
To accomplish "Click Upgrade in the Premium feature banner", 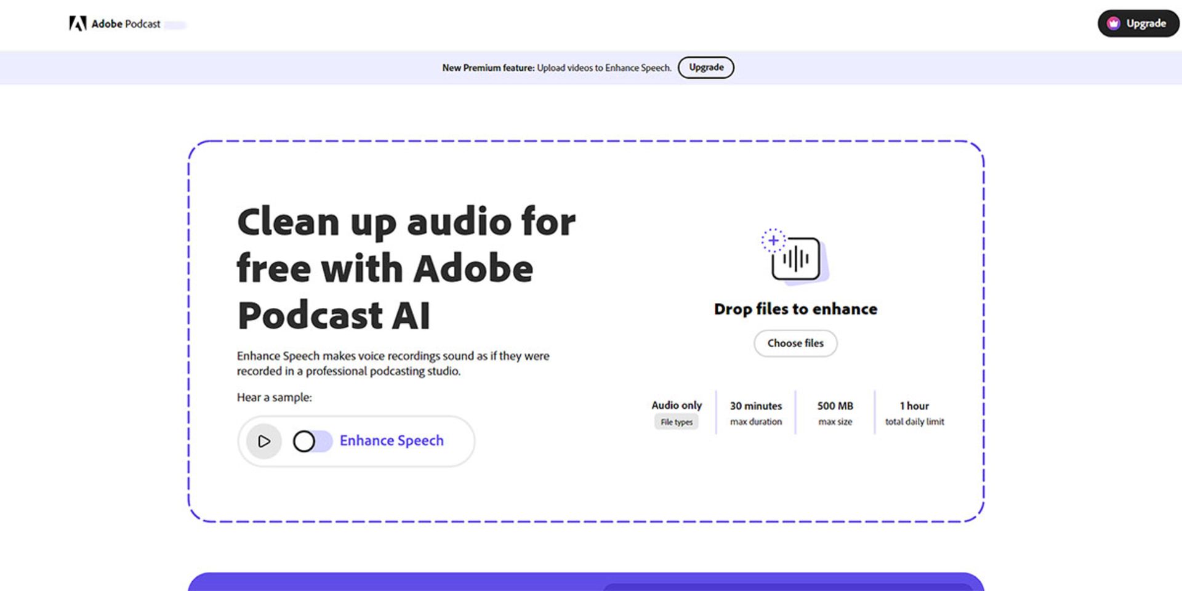I will (706, 67).
